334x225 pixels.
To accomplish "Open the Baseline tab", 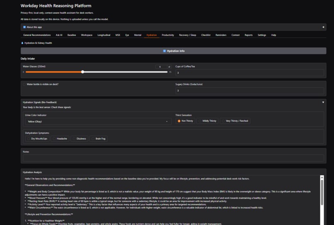I will point(72,35).
